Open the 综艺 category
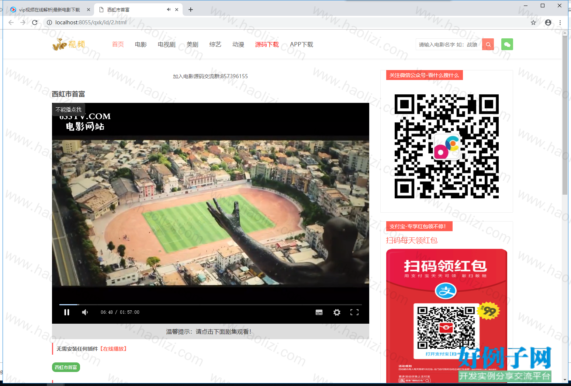The width and height of the screenshot is (571, 386). (x=215, y=44)
